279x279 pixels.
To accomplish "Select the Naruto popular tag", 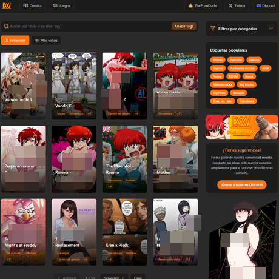I will [254, 60].
